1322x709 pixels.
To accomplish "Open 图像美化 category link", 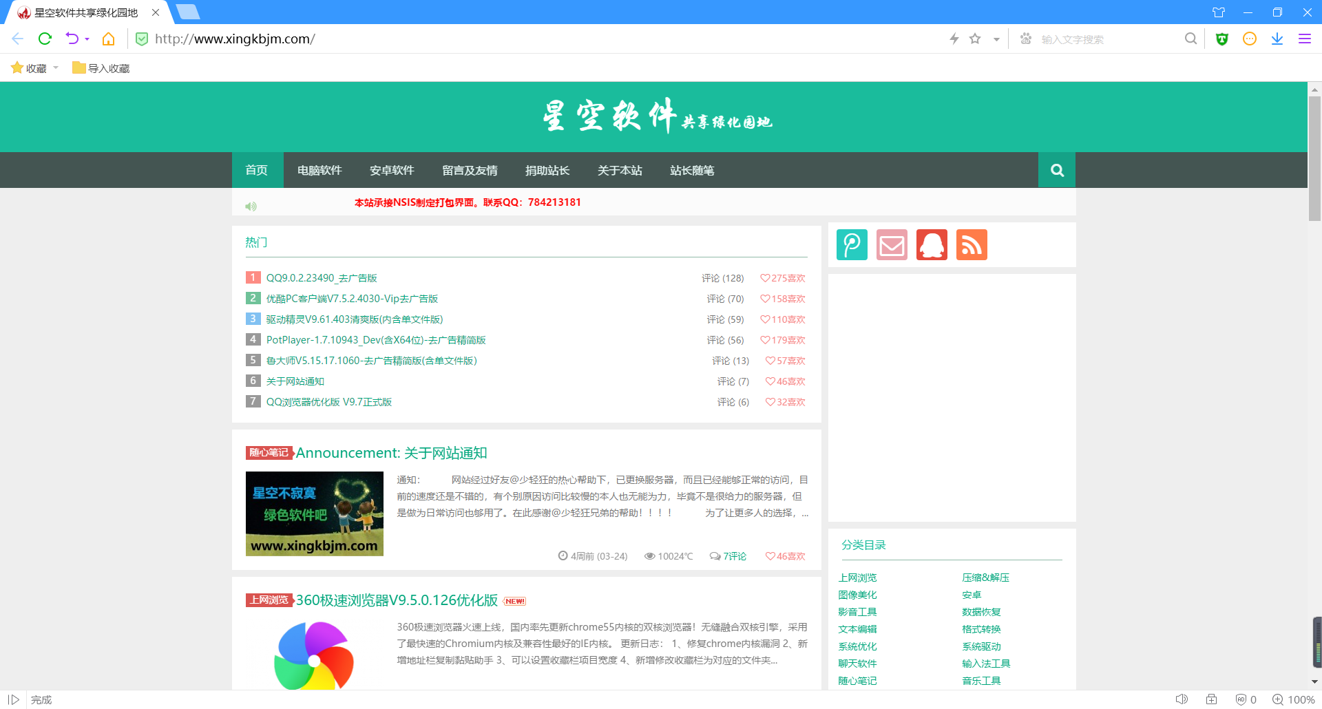I will [x=857, y=595].
